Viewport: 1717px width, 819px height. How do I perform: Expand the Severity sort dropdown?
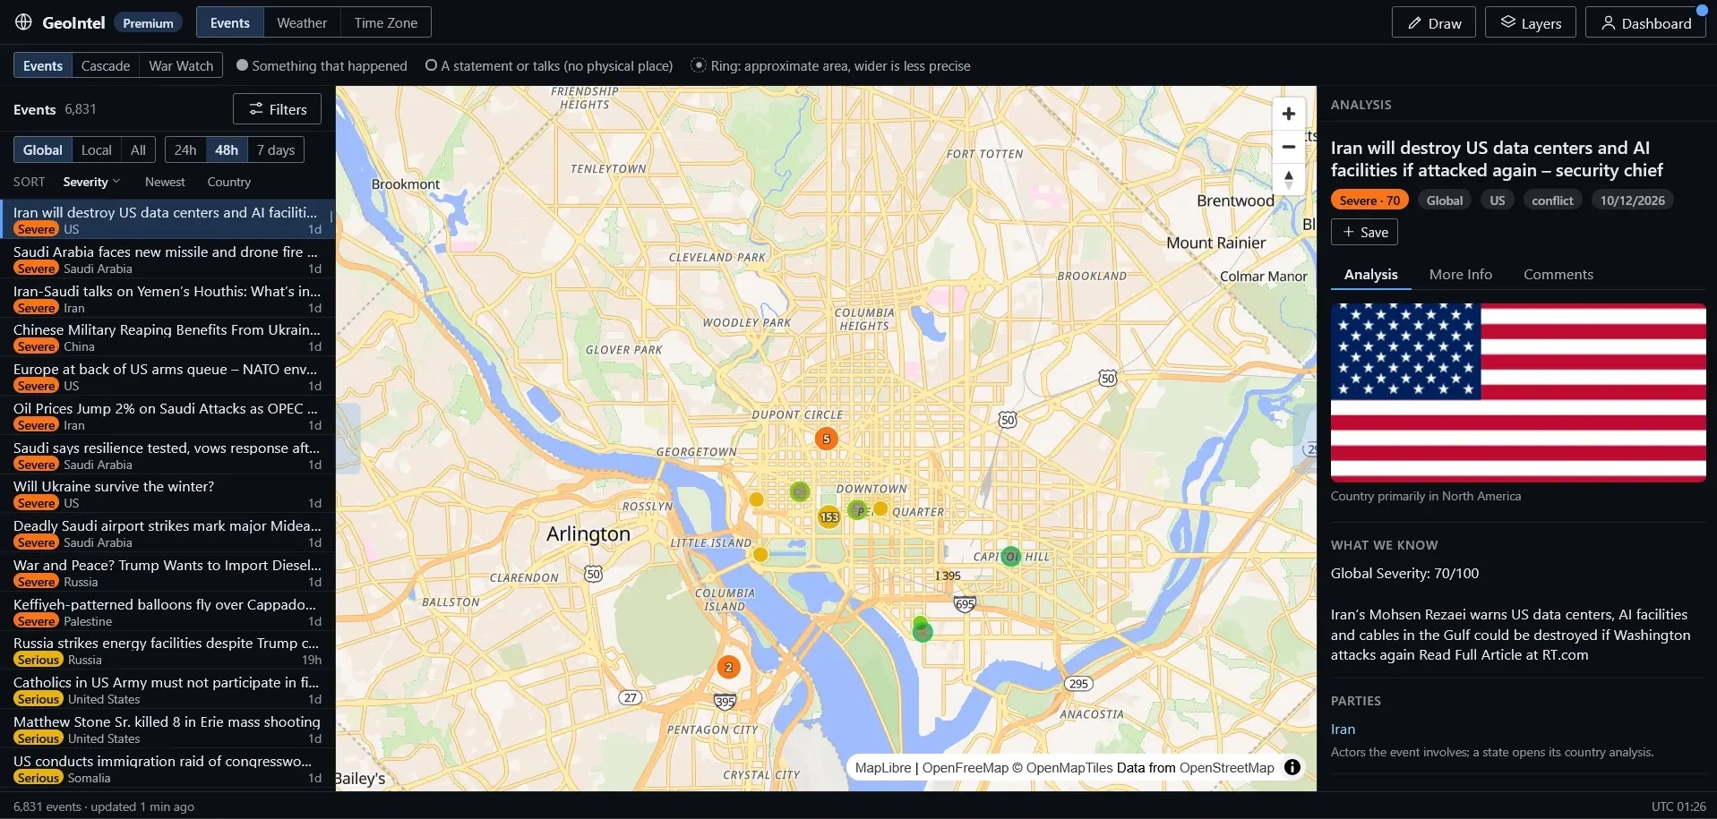coord(91,182)
